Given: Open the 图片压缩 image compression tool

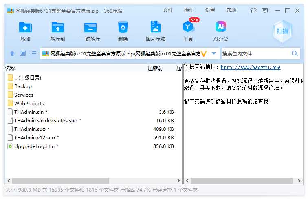Looking at the screenshot, I should pyautogui.click(x=155, y=27).
